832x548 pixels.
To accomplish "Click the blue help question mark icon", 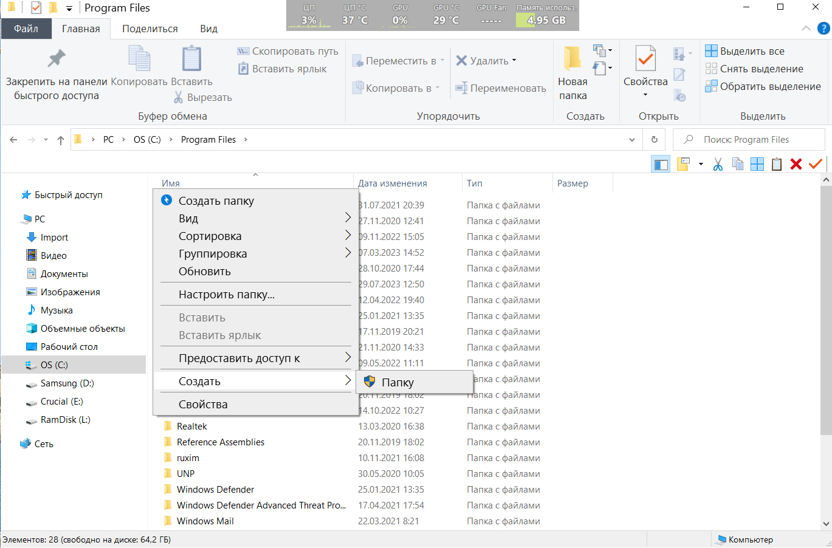I will pos(823,28).
